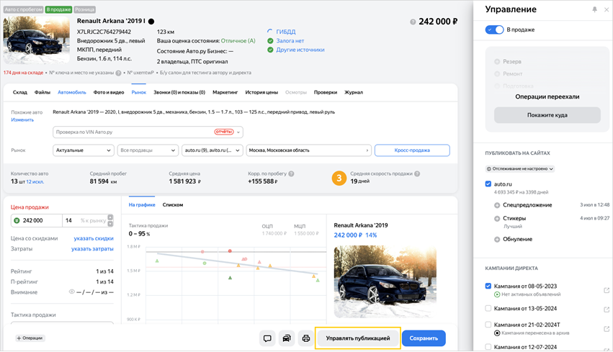Click the cars icon in bottom toolbar

pyautogui.click(x=287, y=338)
